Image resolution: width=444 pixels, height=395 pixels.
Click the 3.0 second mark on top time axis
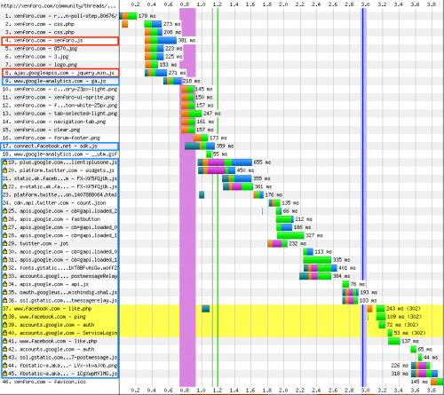[x=365, y=4]
